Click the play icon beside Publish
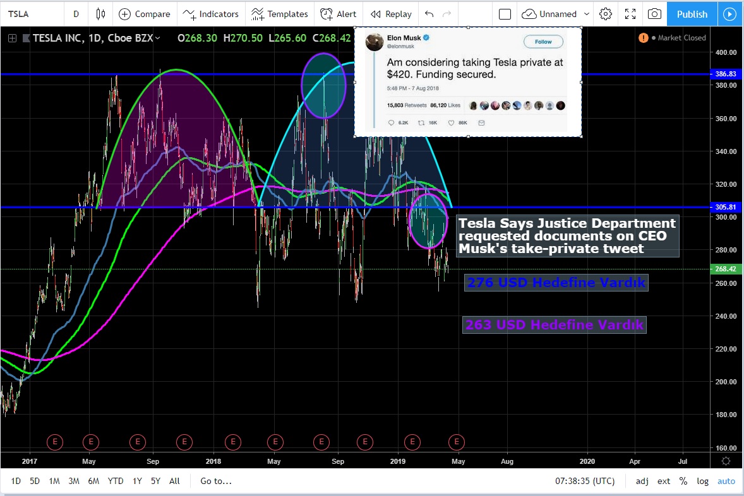This screenshot has height=496, width=744. click(x=729, y=14)
